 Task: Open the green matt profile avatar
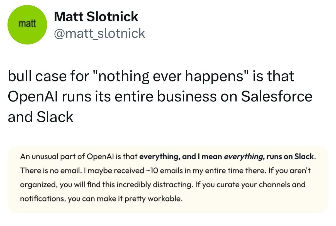point(26,24)
